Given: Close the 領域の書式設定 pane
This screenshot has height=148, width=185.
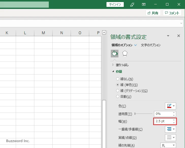Looking at the screenshot, I should (179, 36).
